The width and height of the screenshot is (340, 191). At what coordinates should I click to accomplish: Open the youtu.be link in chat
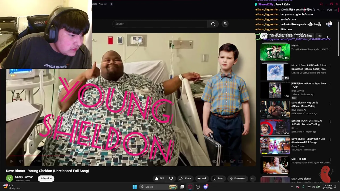point(297,39)
